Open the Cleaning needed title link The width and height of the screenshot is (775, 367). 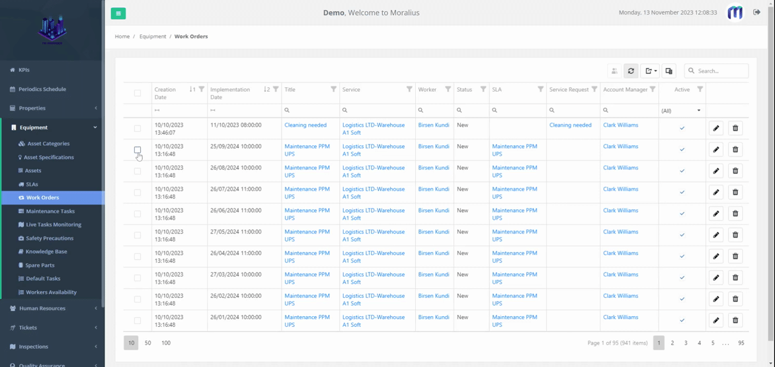(306, 125)
